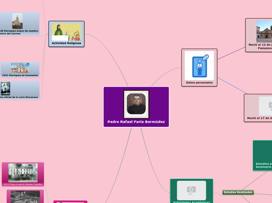Click the camera placeholder in Actividades Académicas
Viewport: 272px width, 203px height.
pos(191,191)
